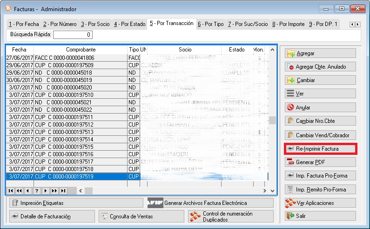Click the question mark navigator button
The height and width of the screenshot is (229, 370).
coord(37,191)
